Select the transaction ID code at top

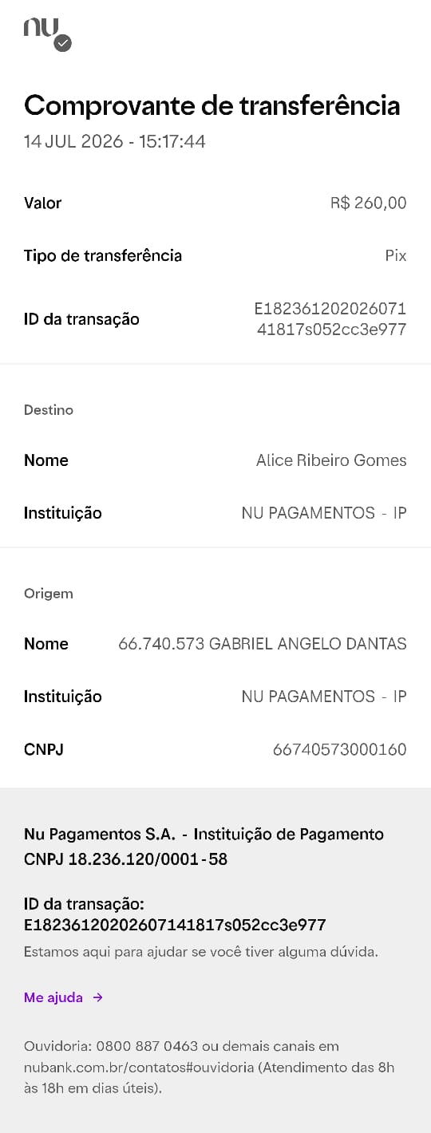pos(330,319)
